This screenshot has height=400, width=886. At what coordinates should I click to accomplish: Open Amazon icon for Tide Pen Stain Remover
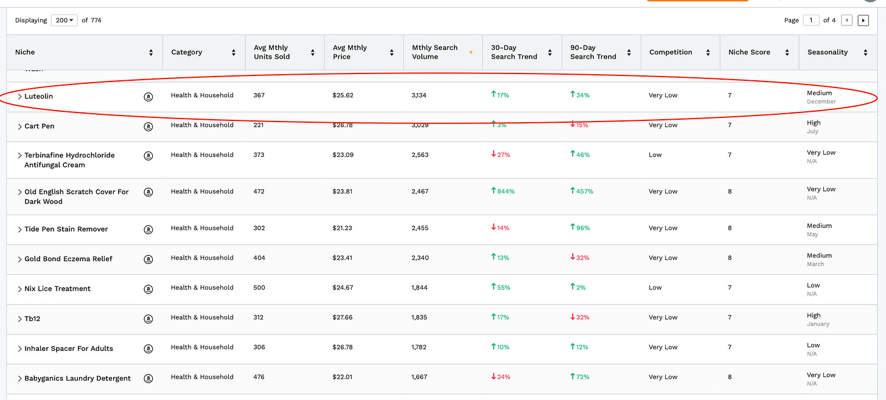(148, 230)
